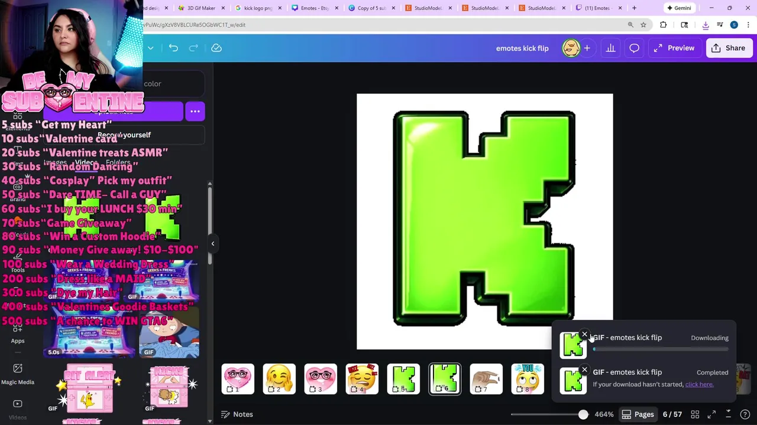Click the Preview button
The image size is (757, 425).
click(x=674, y=48)
